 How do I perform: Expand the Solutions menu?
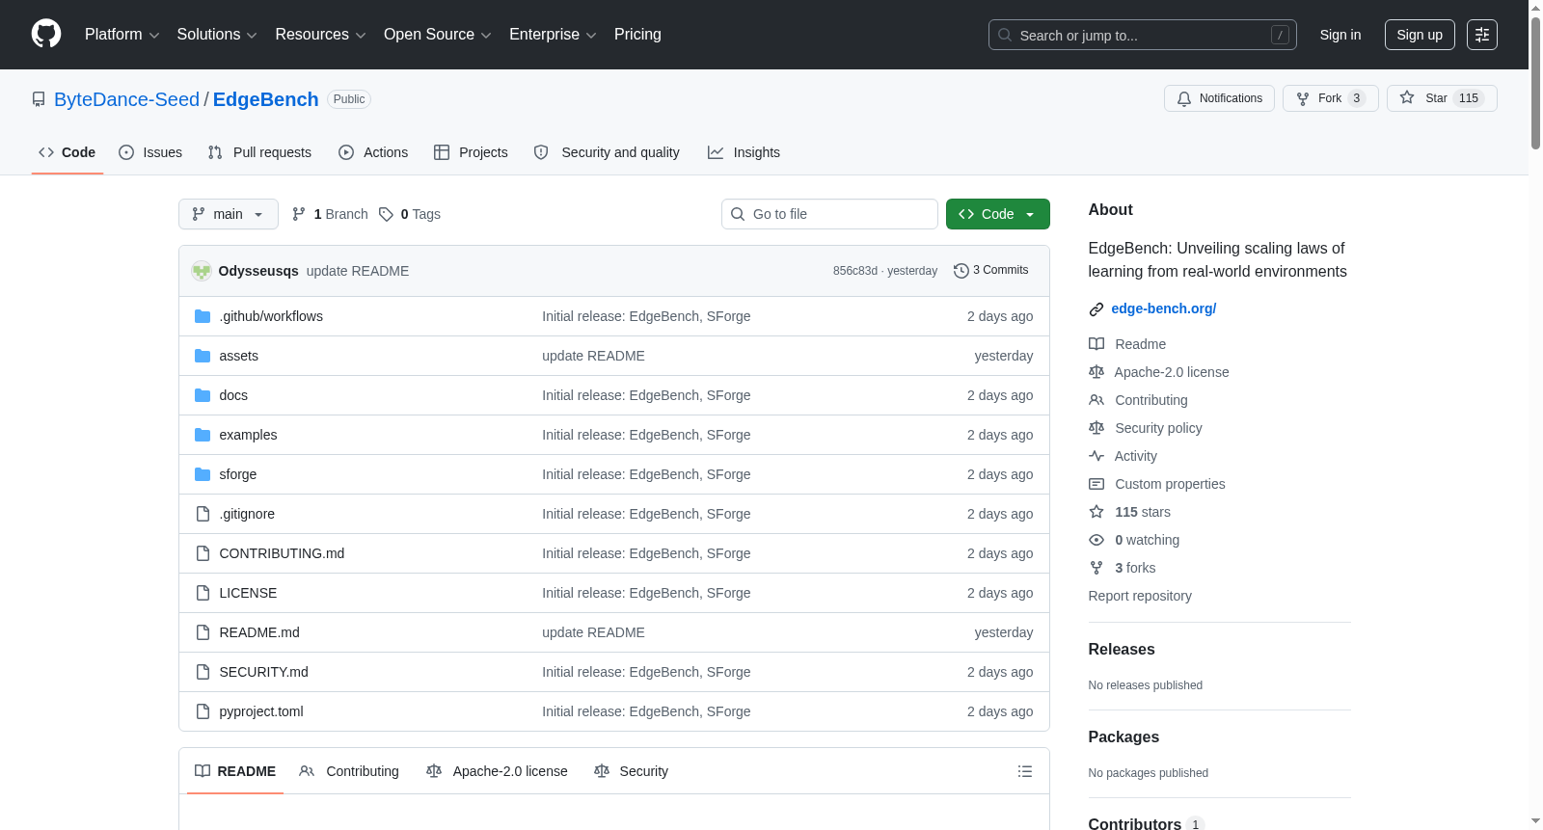coord(217,35)
